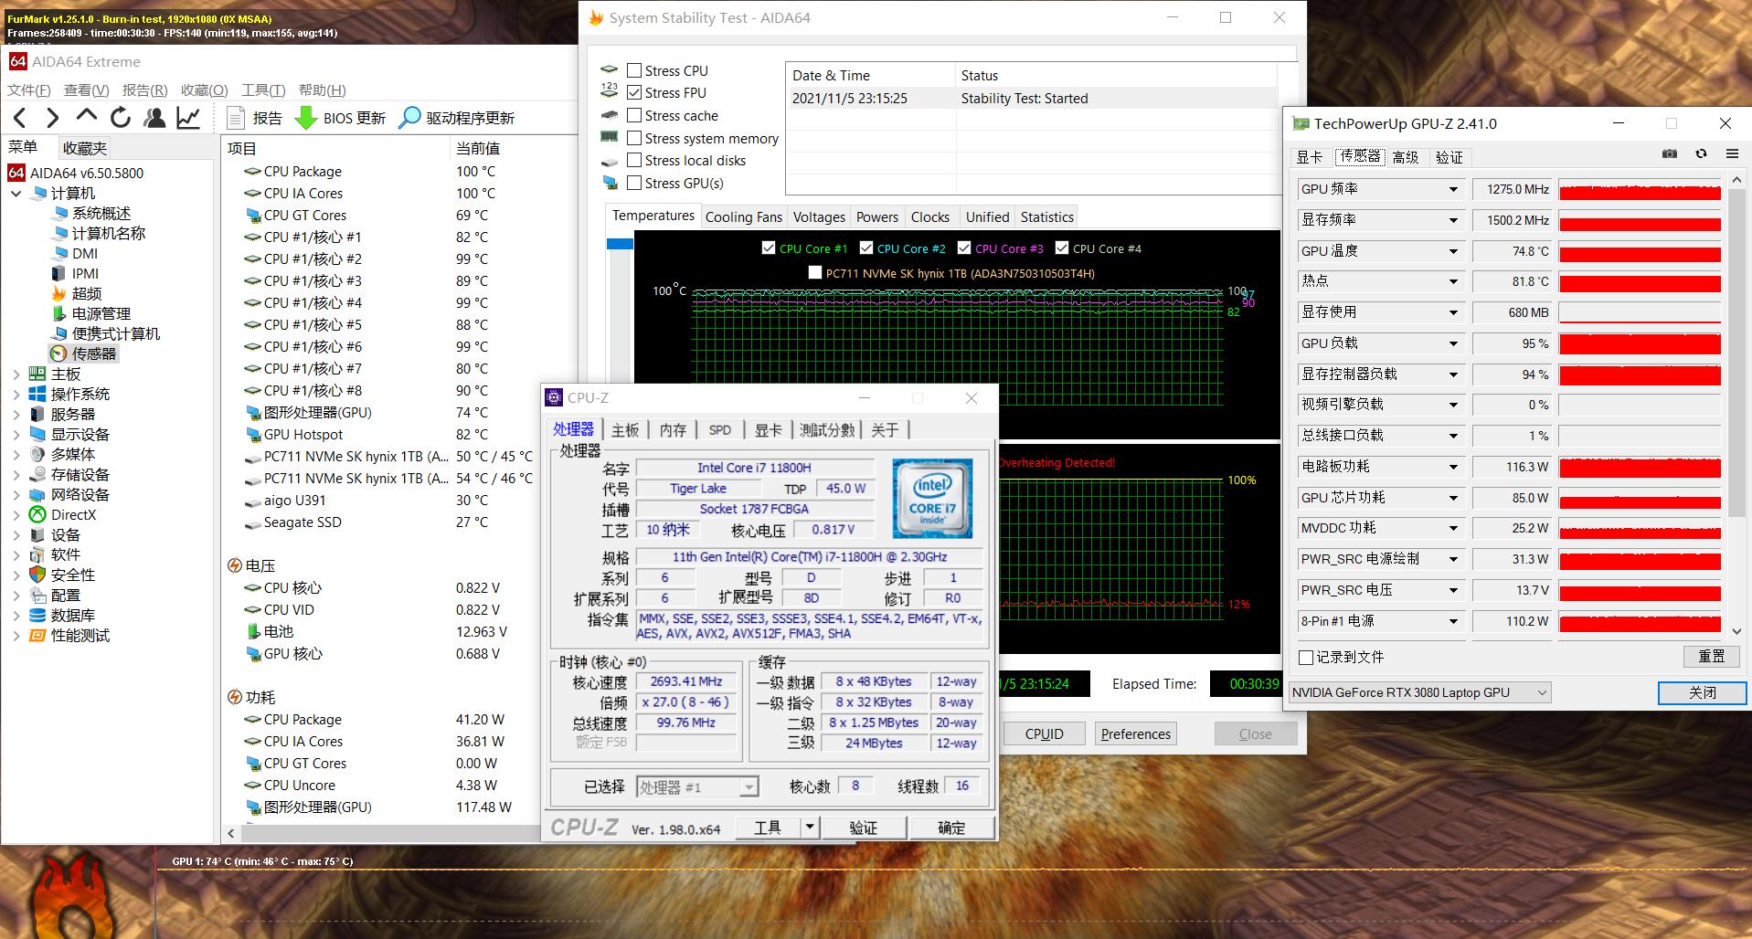The image size is (1752, 939).
Task: Open the GPU-Z hamburger menu
Action: click(x=1732, y=154)
